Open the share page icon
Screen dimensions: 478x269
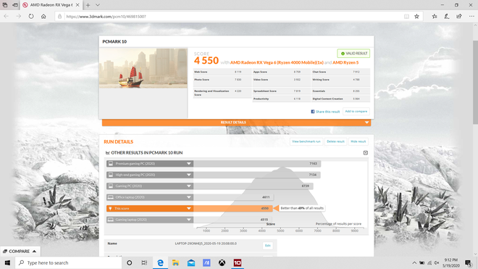click(458, 17)
